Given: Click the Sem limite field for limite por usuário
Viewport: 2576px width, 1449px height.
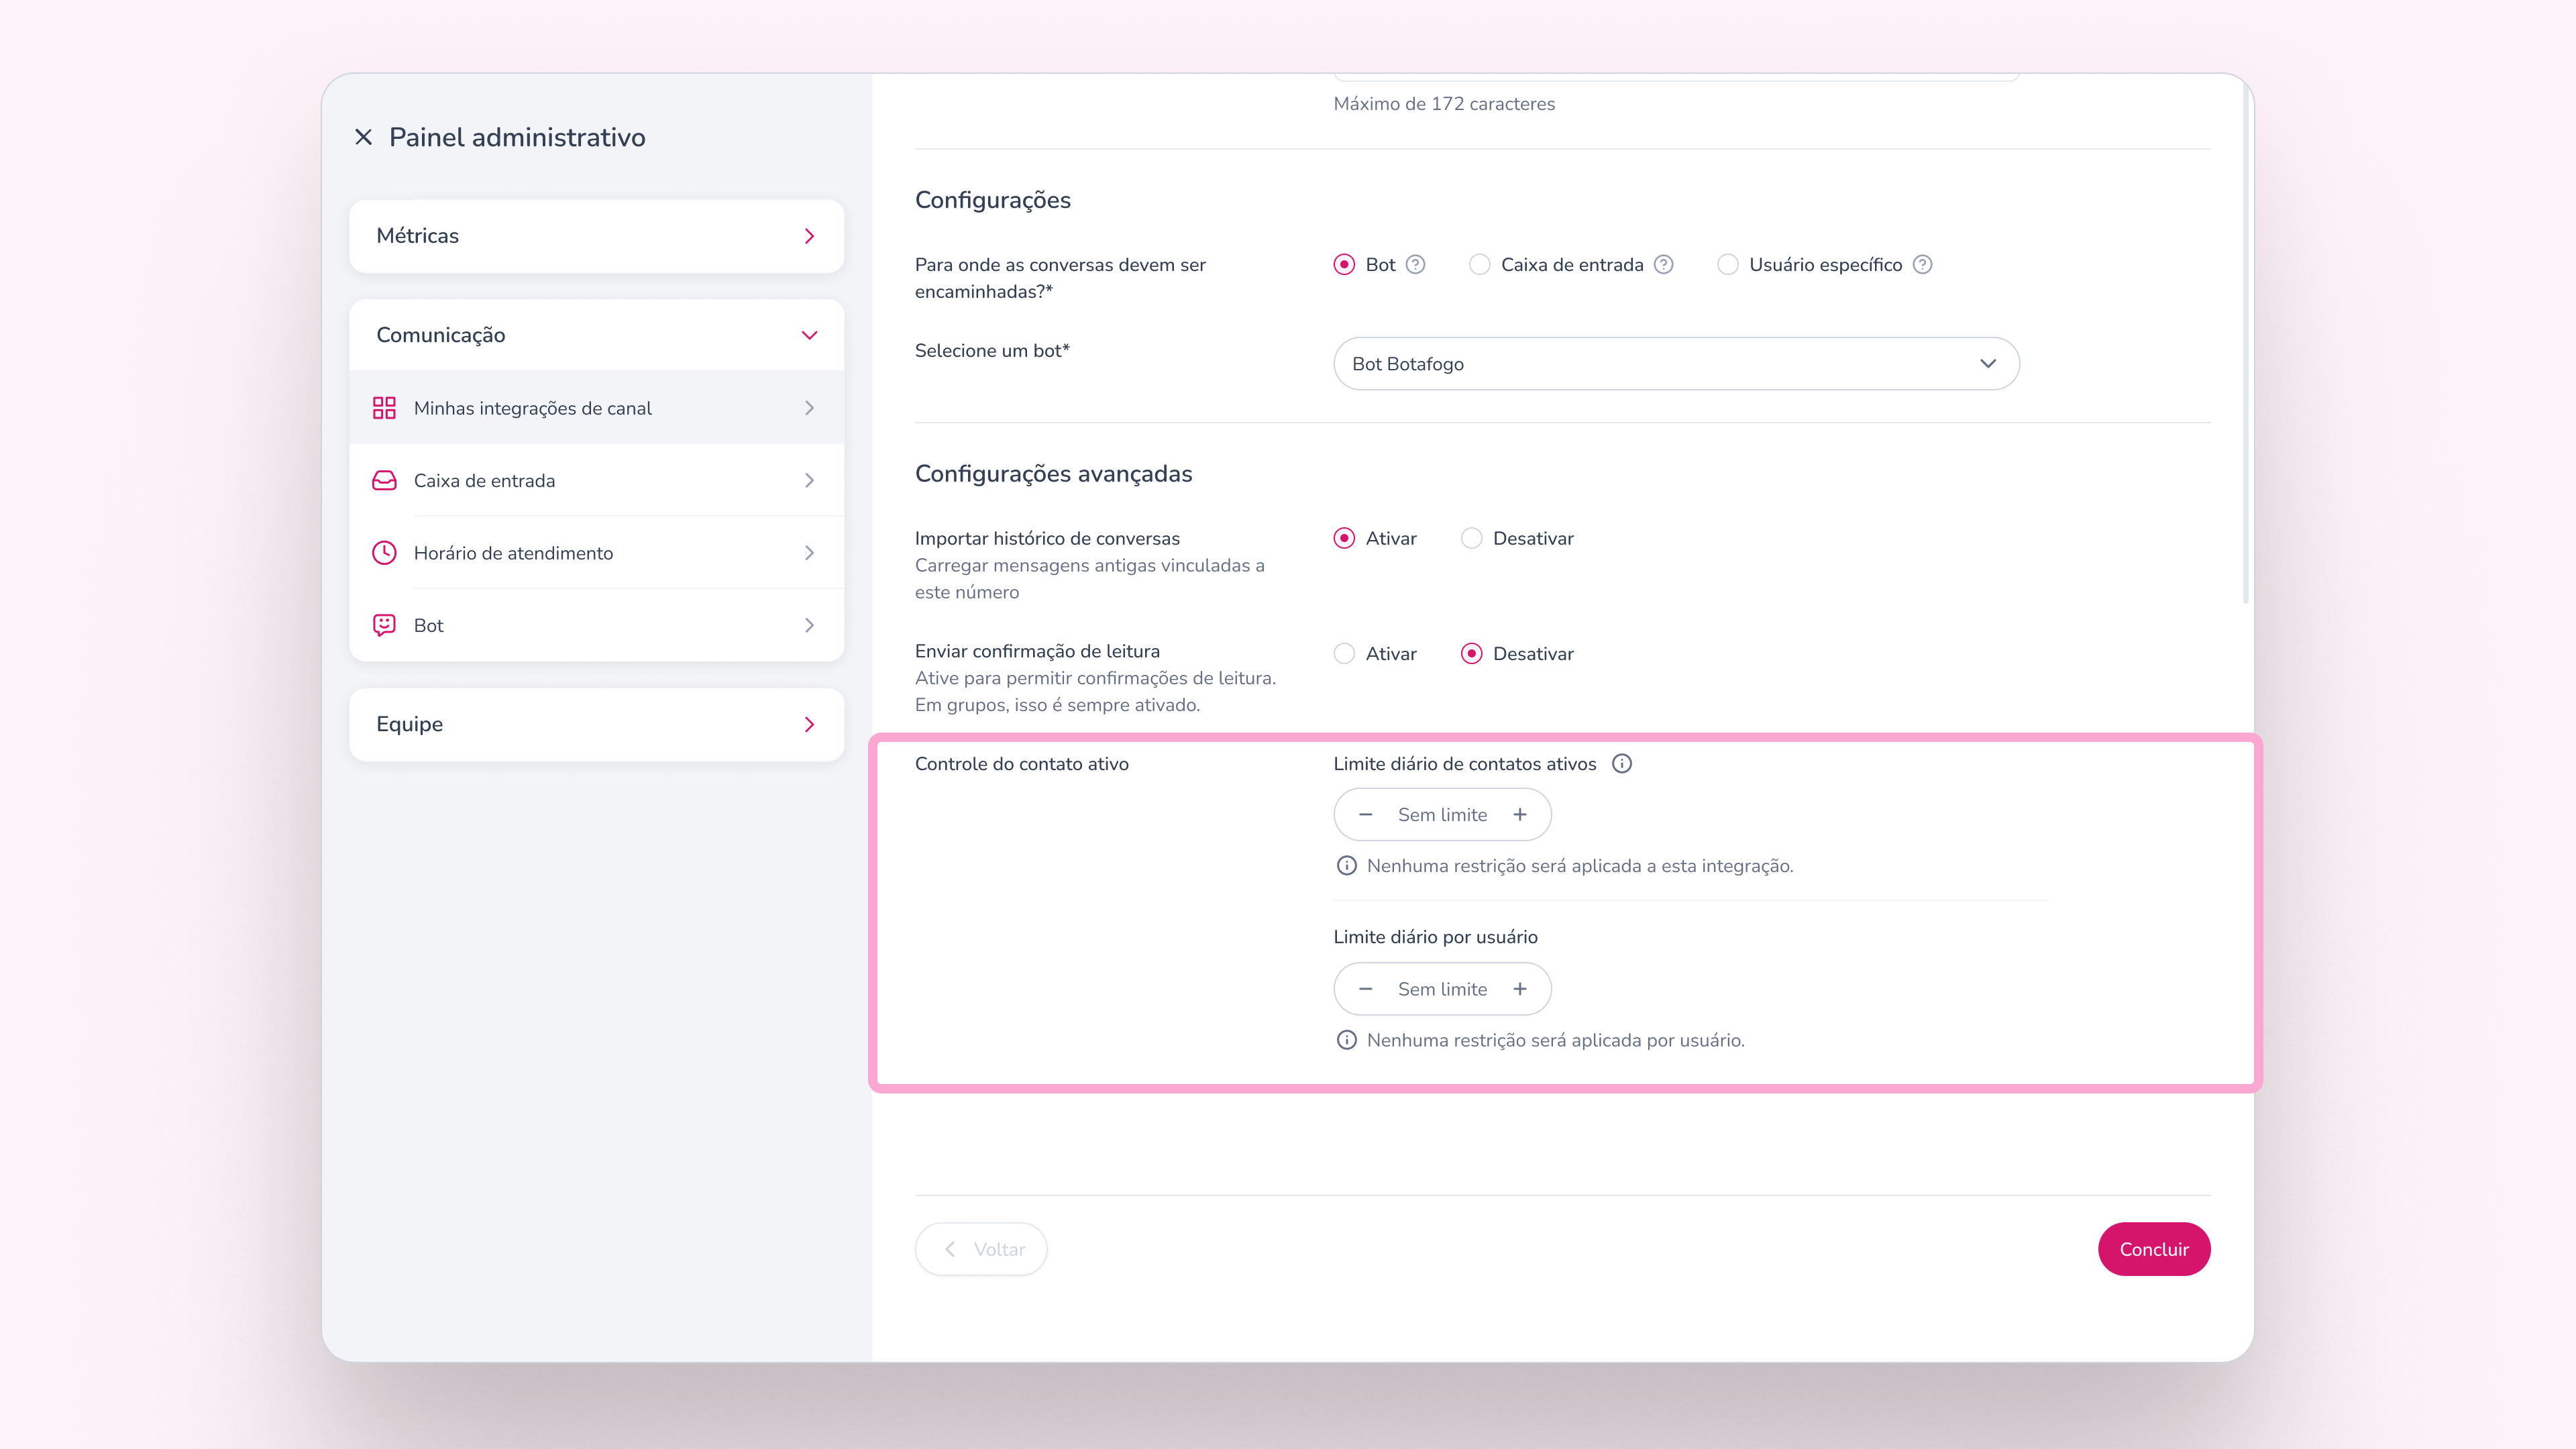Looking at the screenshot, I should pos(1442,989).
